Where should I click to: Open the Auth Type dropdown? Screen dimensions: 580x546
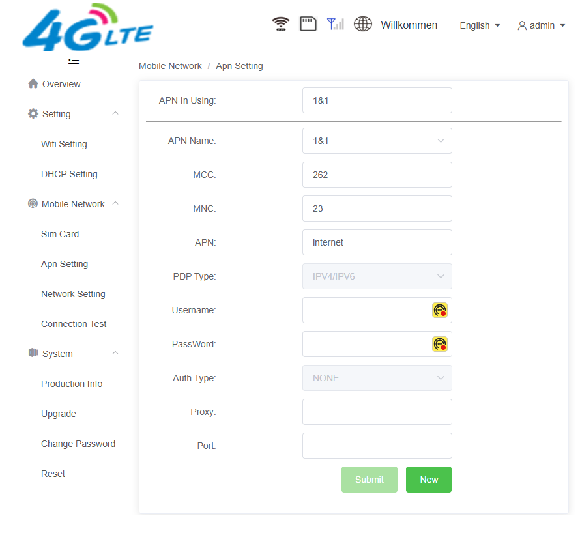pyautogui.click(x=377, y=378)
